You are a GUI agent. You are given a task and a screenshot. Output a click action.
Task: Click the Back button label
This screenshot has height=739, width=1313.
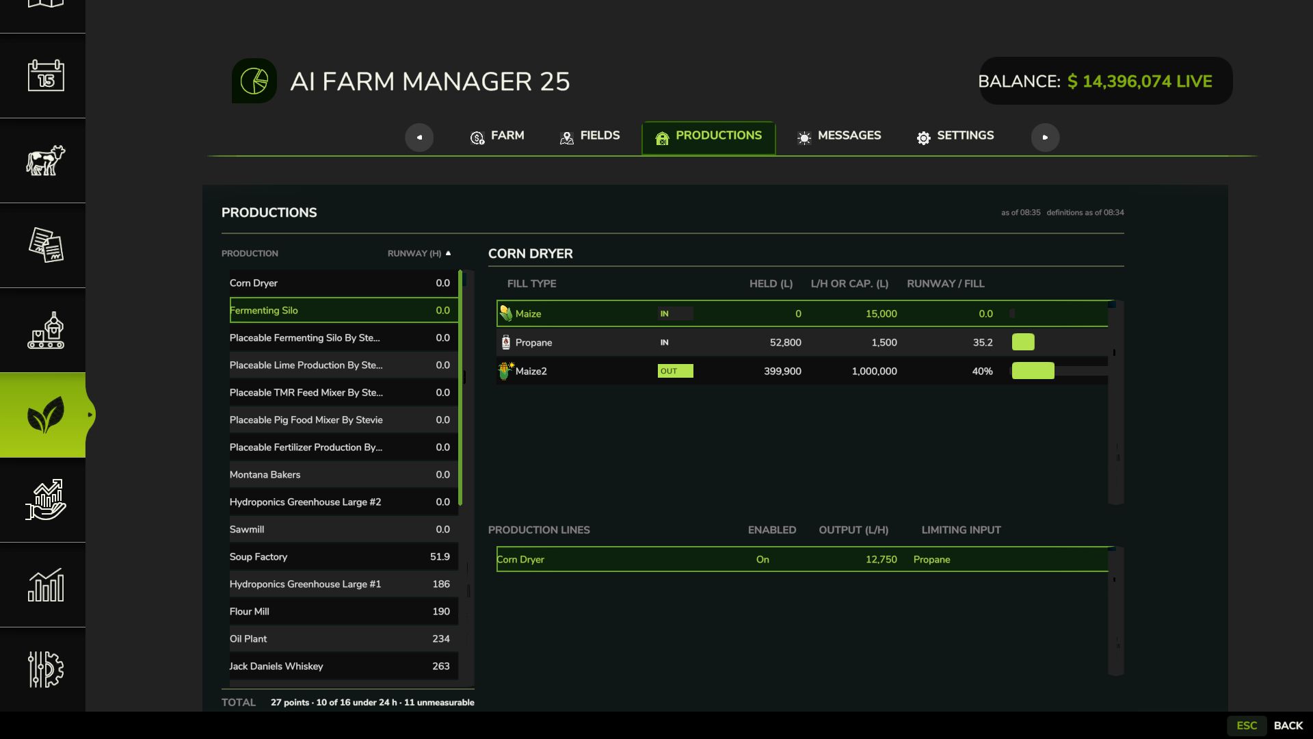pyautogui.click(x=1288, y=725)
